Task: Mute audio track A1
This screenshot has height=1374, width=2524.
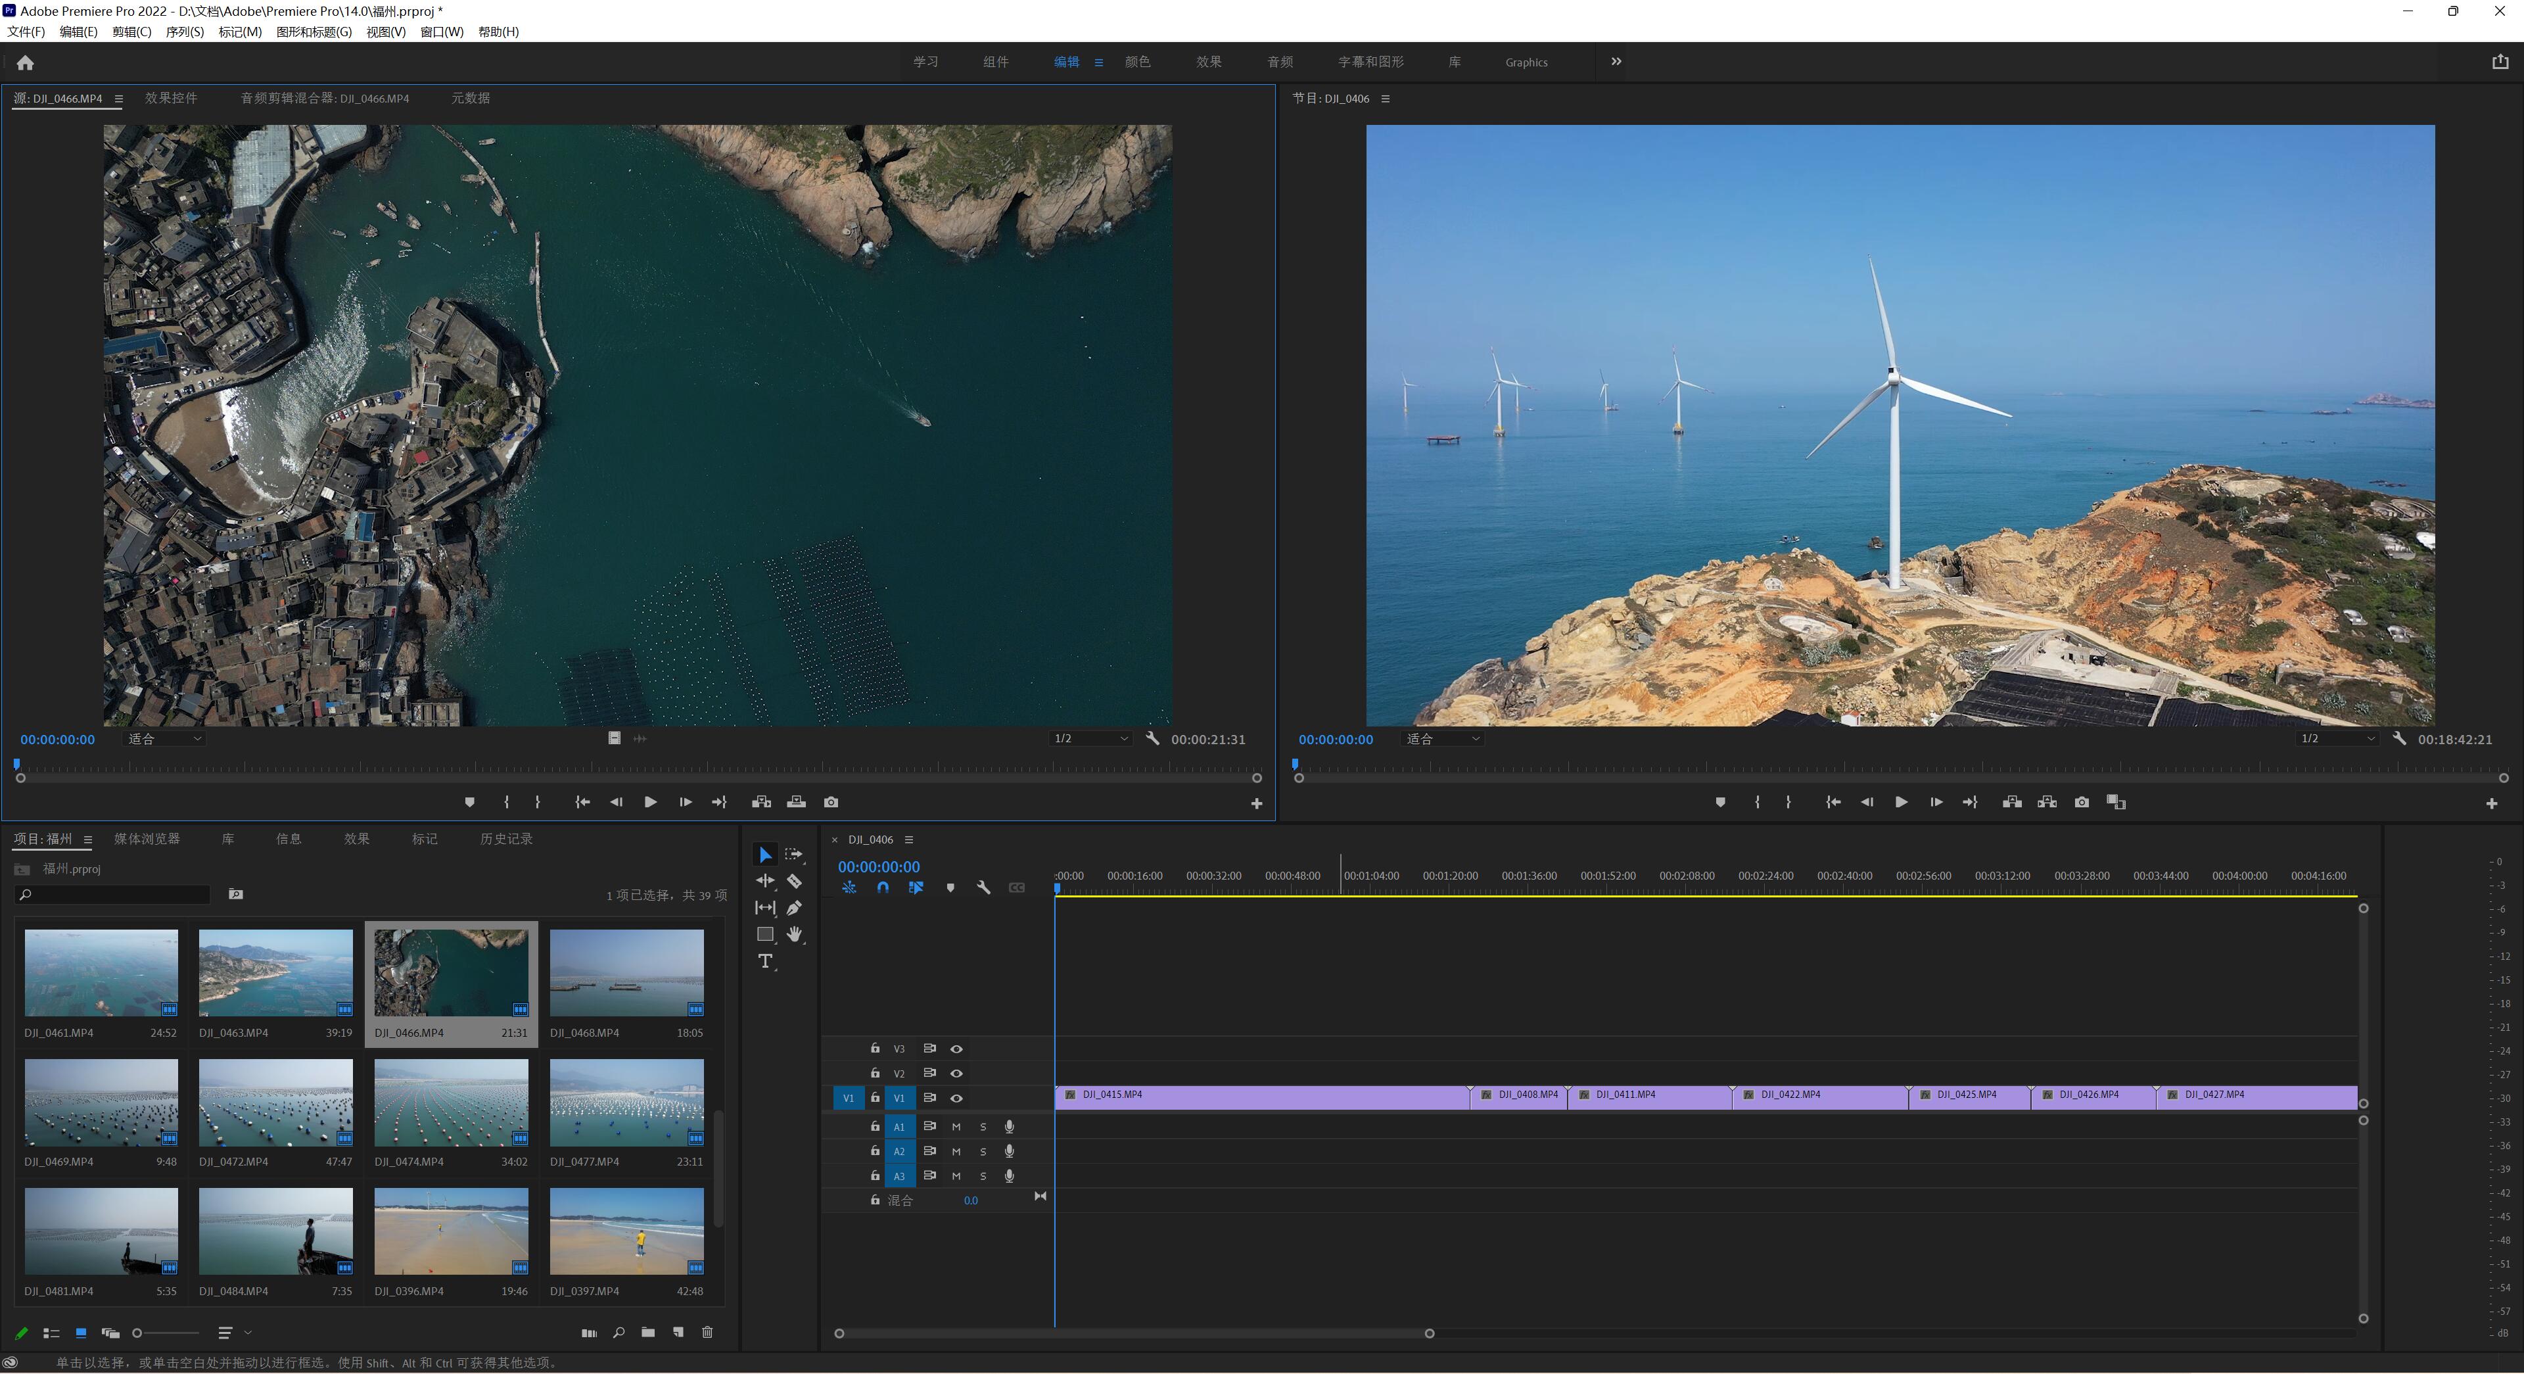Action: coord(956,1127)
